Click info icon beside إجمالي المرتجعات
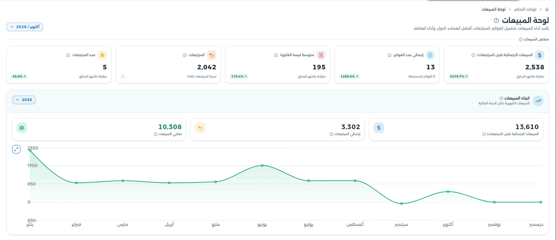The height and width of the screenshot is (240, 556). pyautogui.click(x=331, y=134)
